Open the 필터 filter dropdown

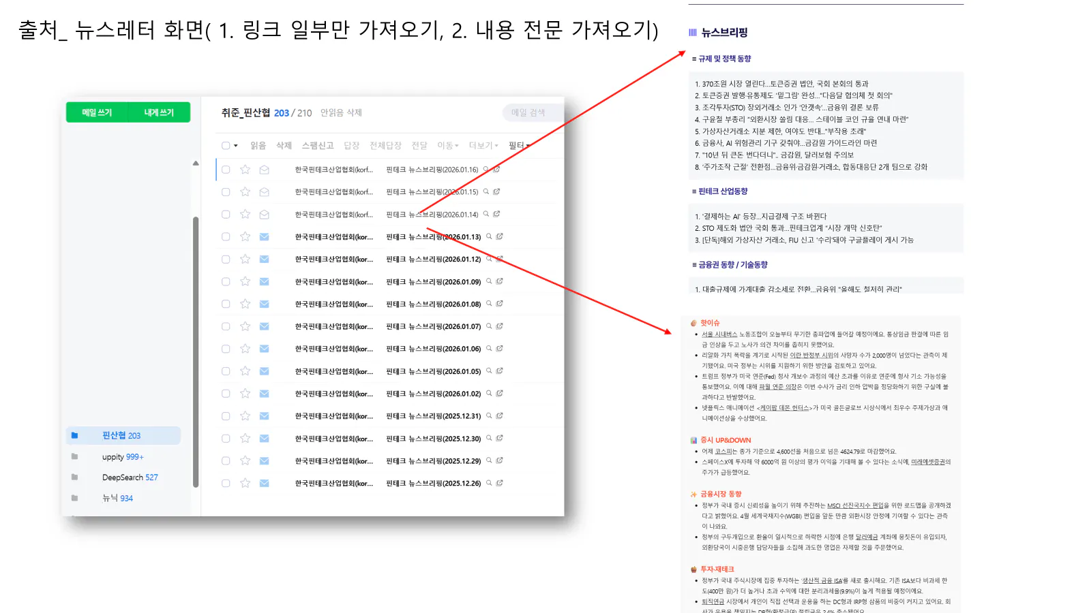click(517, 146)
